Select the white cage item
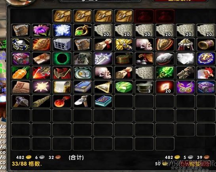Image resolution: width=216 pixels, height=172 pixels. tap(62, 44)
